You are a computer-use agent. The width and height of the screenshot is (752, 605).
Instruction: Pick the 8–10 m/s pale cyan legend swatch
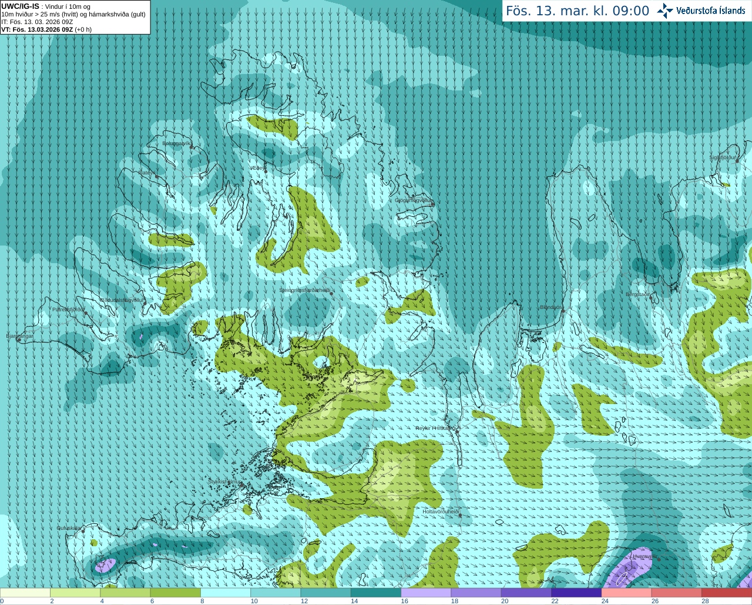click(226, 593)
